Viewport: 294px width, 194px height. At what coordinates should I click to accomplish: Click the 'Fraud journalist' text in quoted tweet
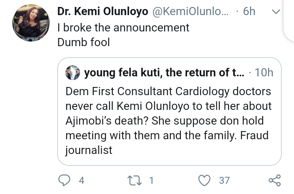tap(89, 150)
